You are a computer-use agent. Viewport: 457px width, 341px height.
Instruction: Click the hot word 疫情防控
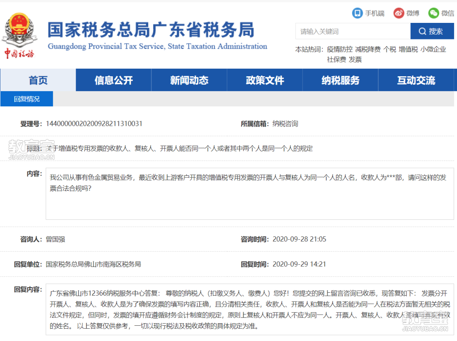(x=339, y=49)
